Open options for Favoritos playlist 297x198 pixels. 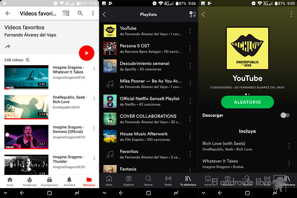pos(190,154)
